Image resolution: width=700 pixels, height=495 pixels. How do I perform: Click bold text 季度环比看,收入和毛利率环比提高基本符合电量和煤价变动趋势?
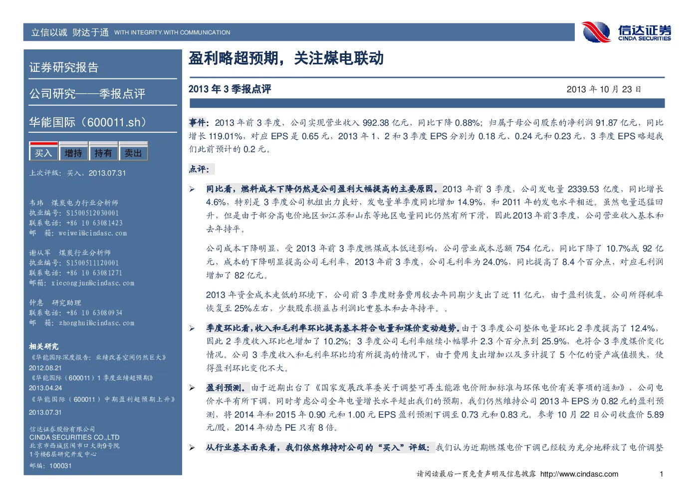pos(333,328)
